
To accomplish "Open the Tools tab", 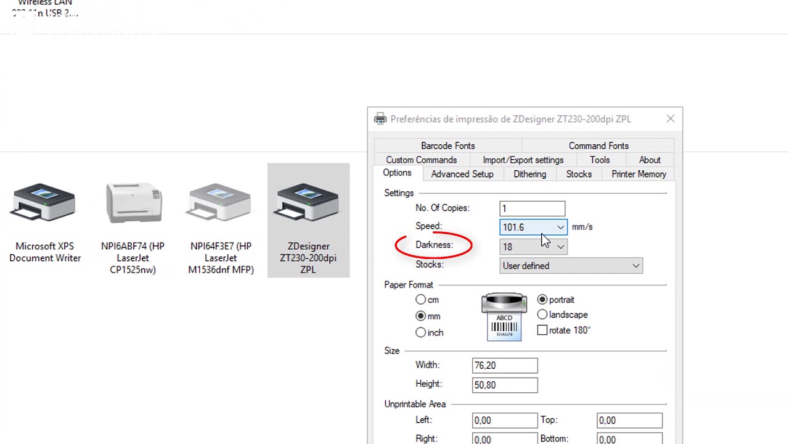I will [600, 160].
